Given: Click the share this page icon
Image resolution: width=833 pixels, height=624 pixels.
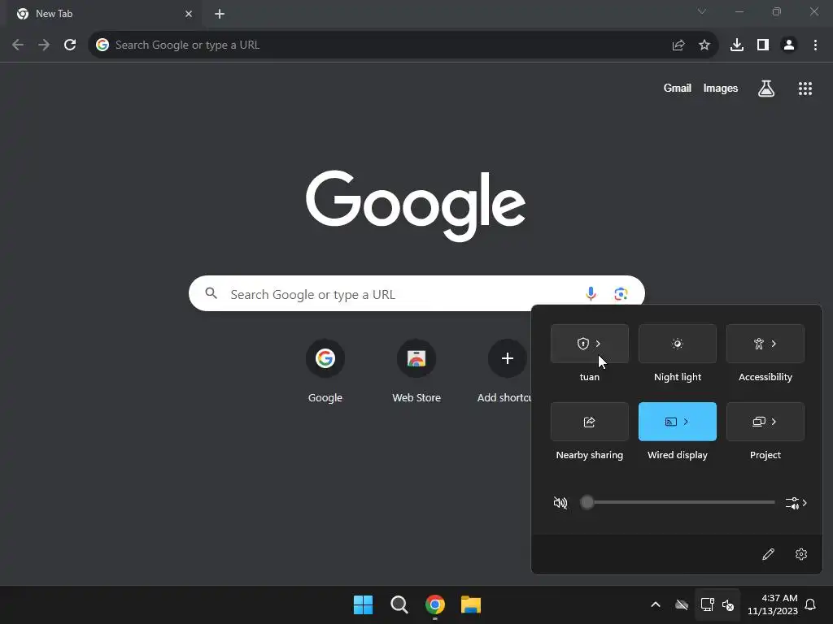Looking at the screenshot, I should tap(678, 45).
